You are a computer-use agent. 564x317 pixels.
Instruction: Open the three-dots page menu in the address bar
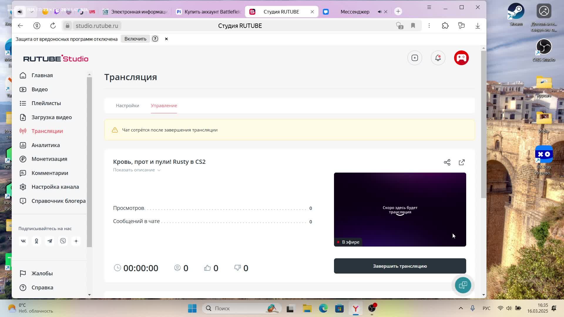[429, 26]
